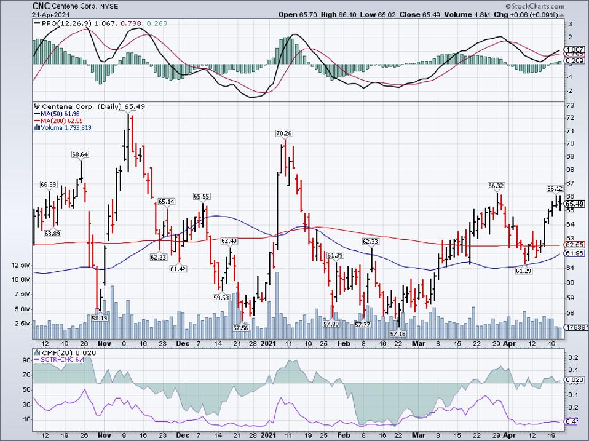This screenshot has width=589, height=441.
Task: Click the 68.64 price peak label
Action: (x=80, y=154)
